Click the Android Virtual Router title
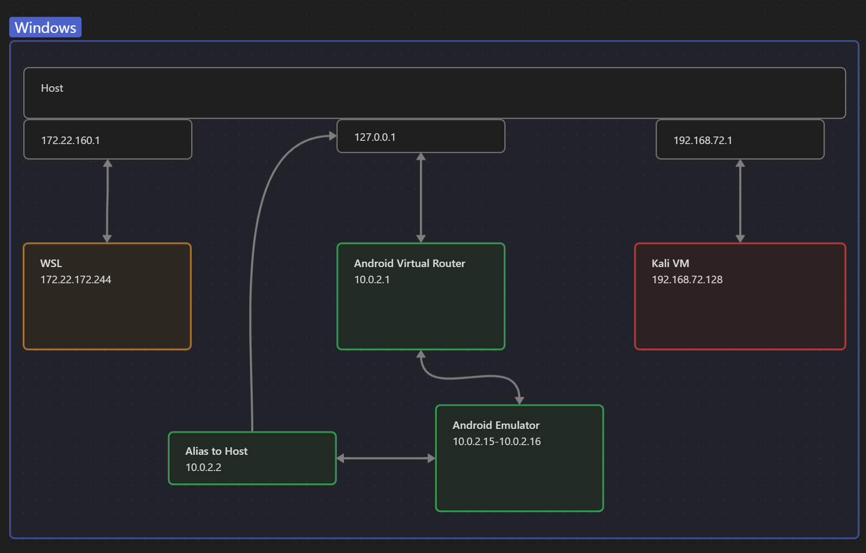Image resolution: width=866 pixels, height=553 pixels. (409, 263)
